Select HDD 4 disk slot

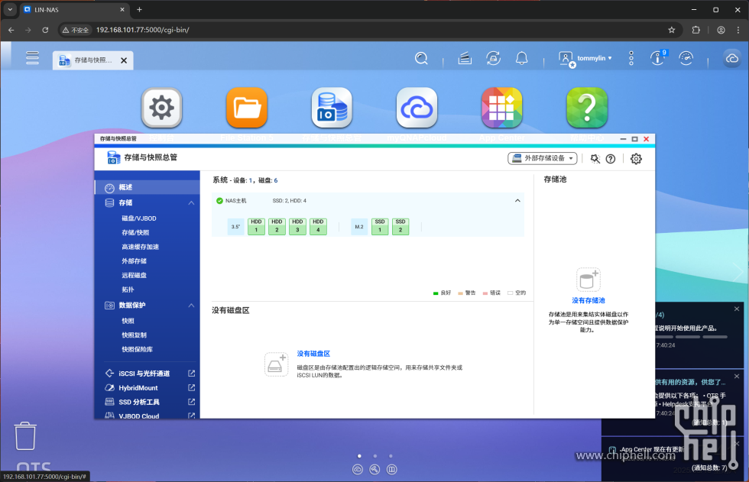pyautogui.click(x=318, y=226)
